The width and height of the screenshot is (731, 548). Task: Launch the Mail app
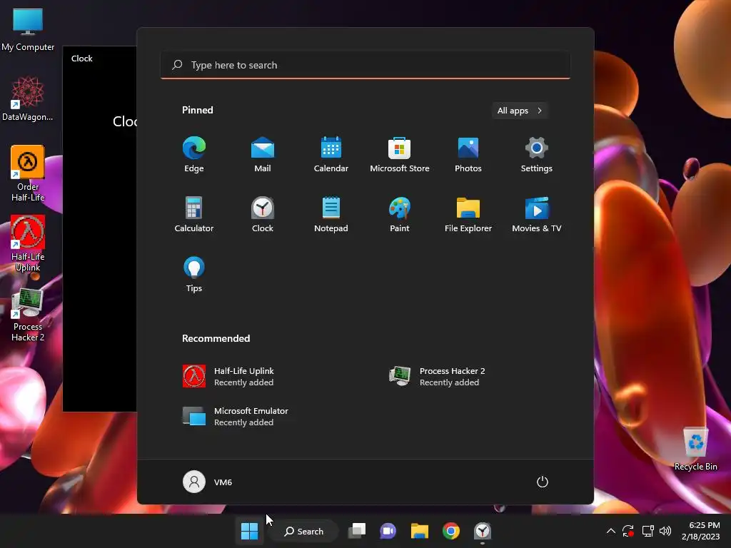[x=263, y=154]
